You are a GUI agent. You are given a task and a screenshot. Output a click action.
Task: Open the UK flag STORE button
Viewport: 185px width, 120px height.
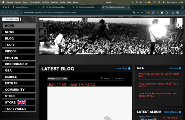tap(19, 102)
